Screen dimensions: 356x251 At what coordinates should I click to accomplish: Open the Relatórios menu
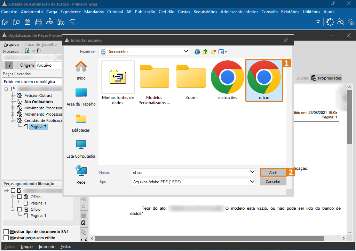pyautogui.click(x=290, y=12)
